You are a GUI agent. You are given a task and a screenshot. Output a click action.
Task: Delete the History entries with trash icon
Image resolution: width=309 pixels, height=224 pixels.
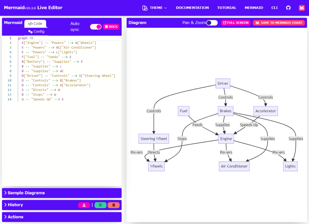coord(114,205)
